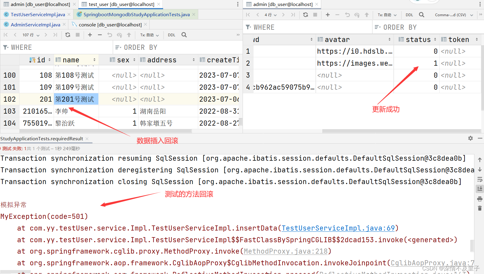Screen dimensions: 484x274
Task: Jump to last page in right admin table
Action: point(293,15)
